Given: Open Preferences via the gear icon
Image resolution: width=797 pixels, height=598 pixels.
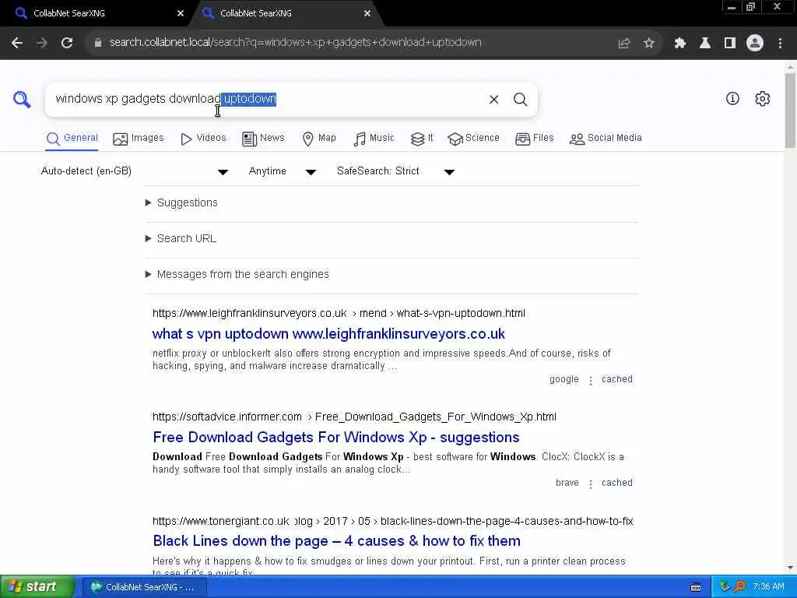Looking at the screenshot, I should pos(763,99).
